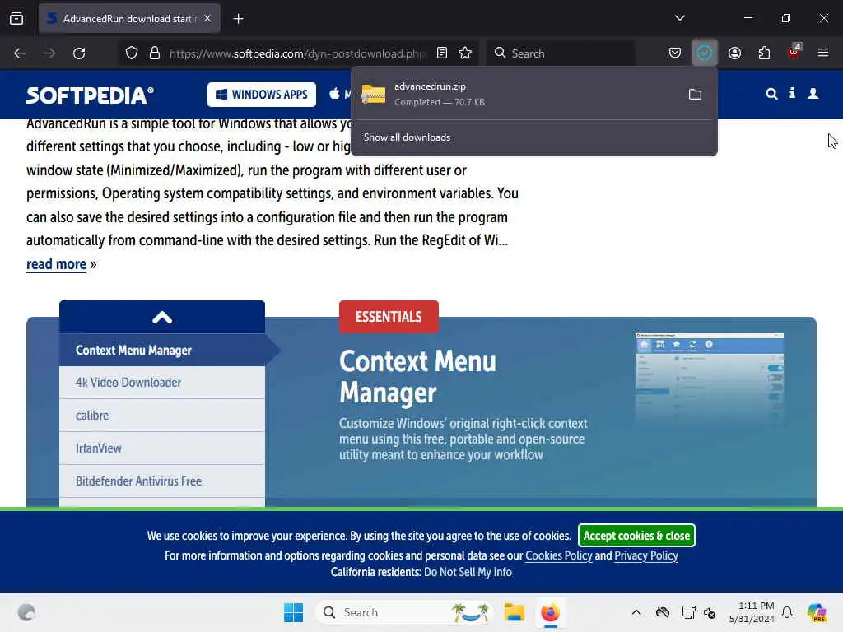The height and width of the screenshot is (632, 843).
Task: Open the Privacy Policy link
Action: [646, 555]
